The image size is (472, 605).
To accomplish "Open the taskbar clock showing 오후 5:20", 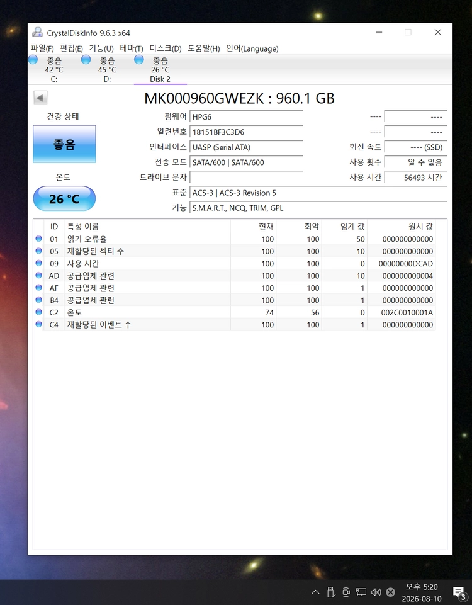I will (422, 592).
